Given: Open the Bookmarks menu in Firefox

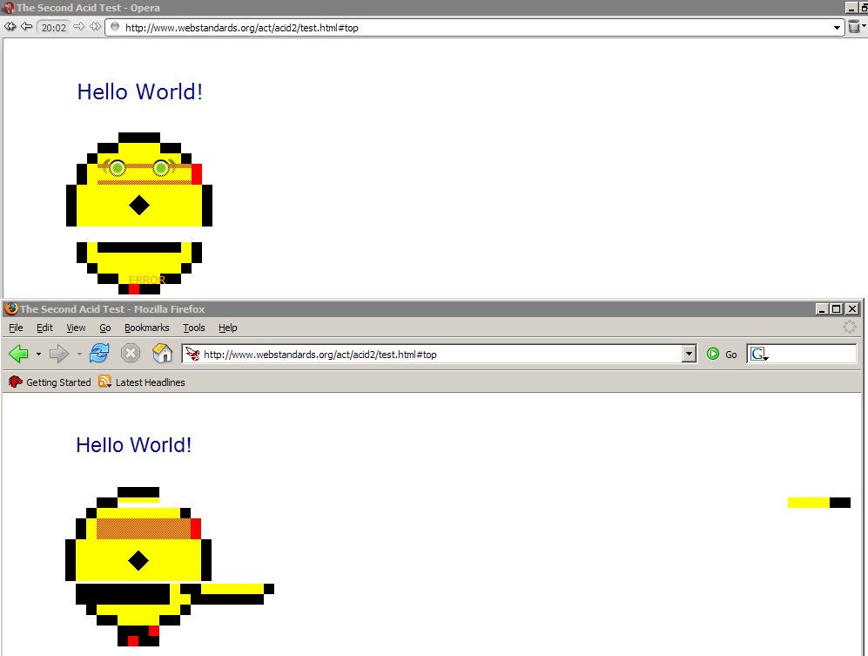Looking at the screenshot, I should pyautogui.click(x=146, y=328).
